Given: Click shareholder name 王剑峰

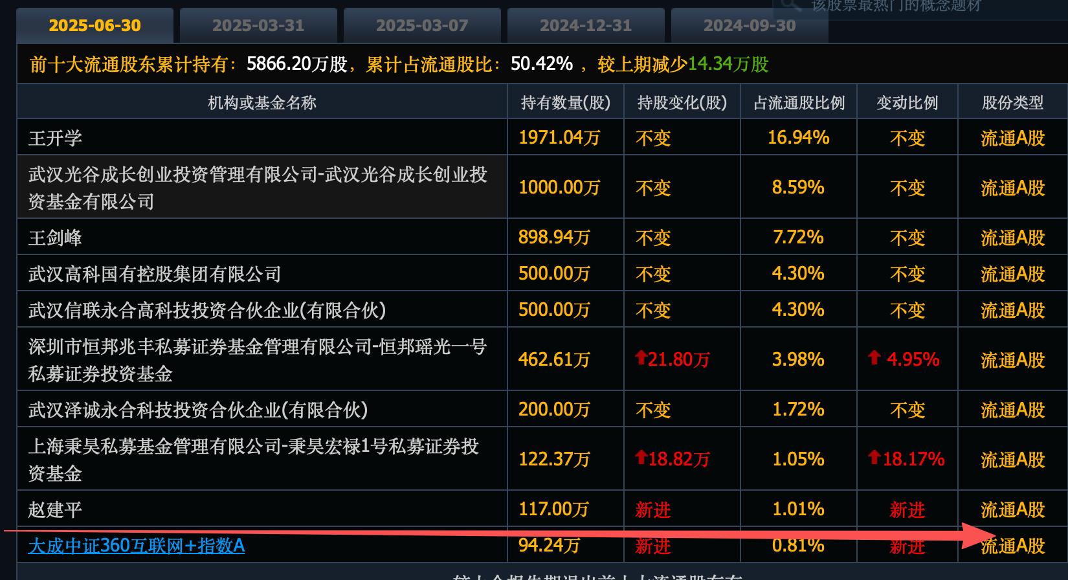Looking at the screenshot, I should click(56, 238).
